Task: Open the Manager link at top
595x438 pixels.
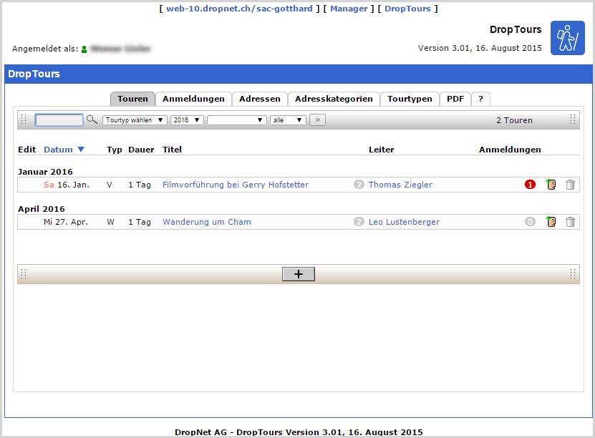Action: click(x=349, y=9)
